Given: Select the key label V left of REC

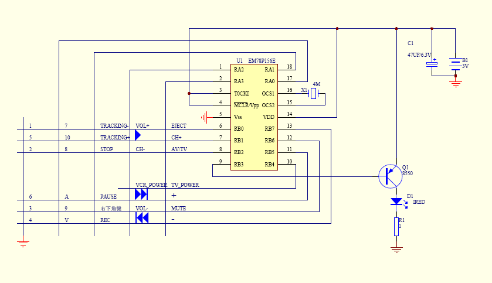Looking at the screenshot, I should point(66,220).
